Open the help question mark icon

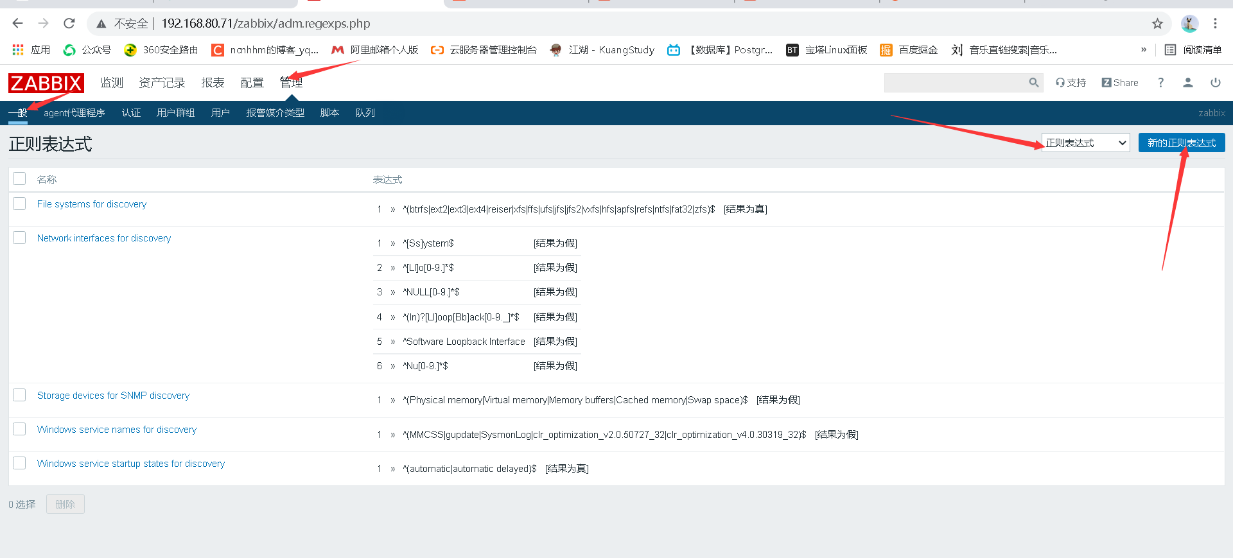[x=1160, y=83]
